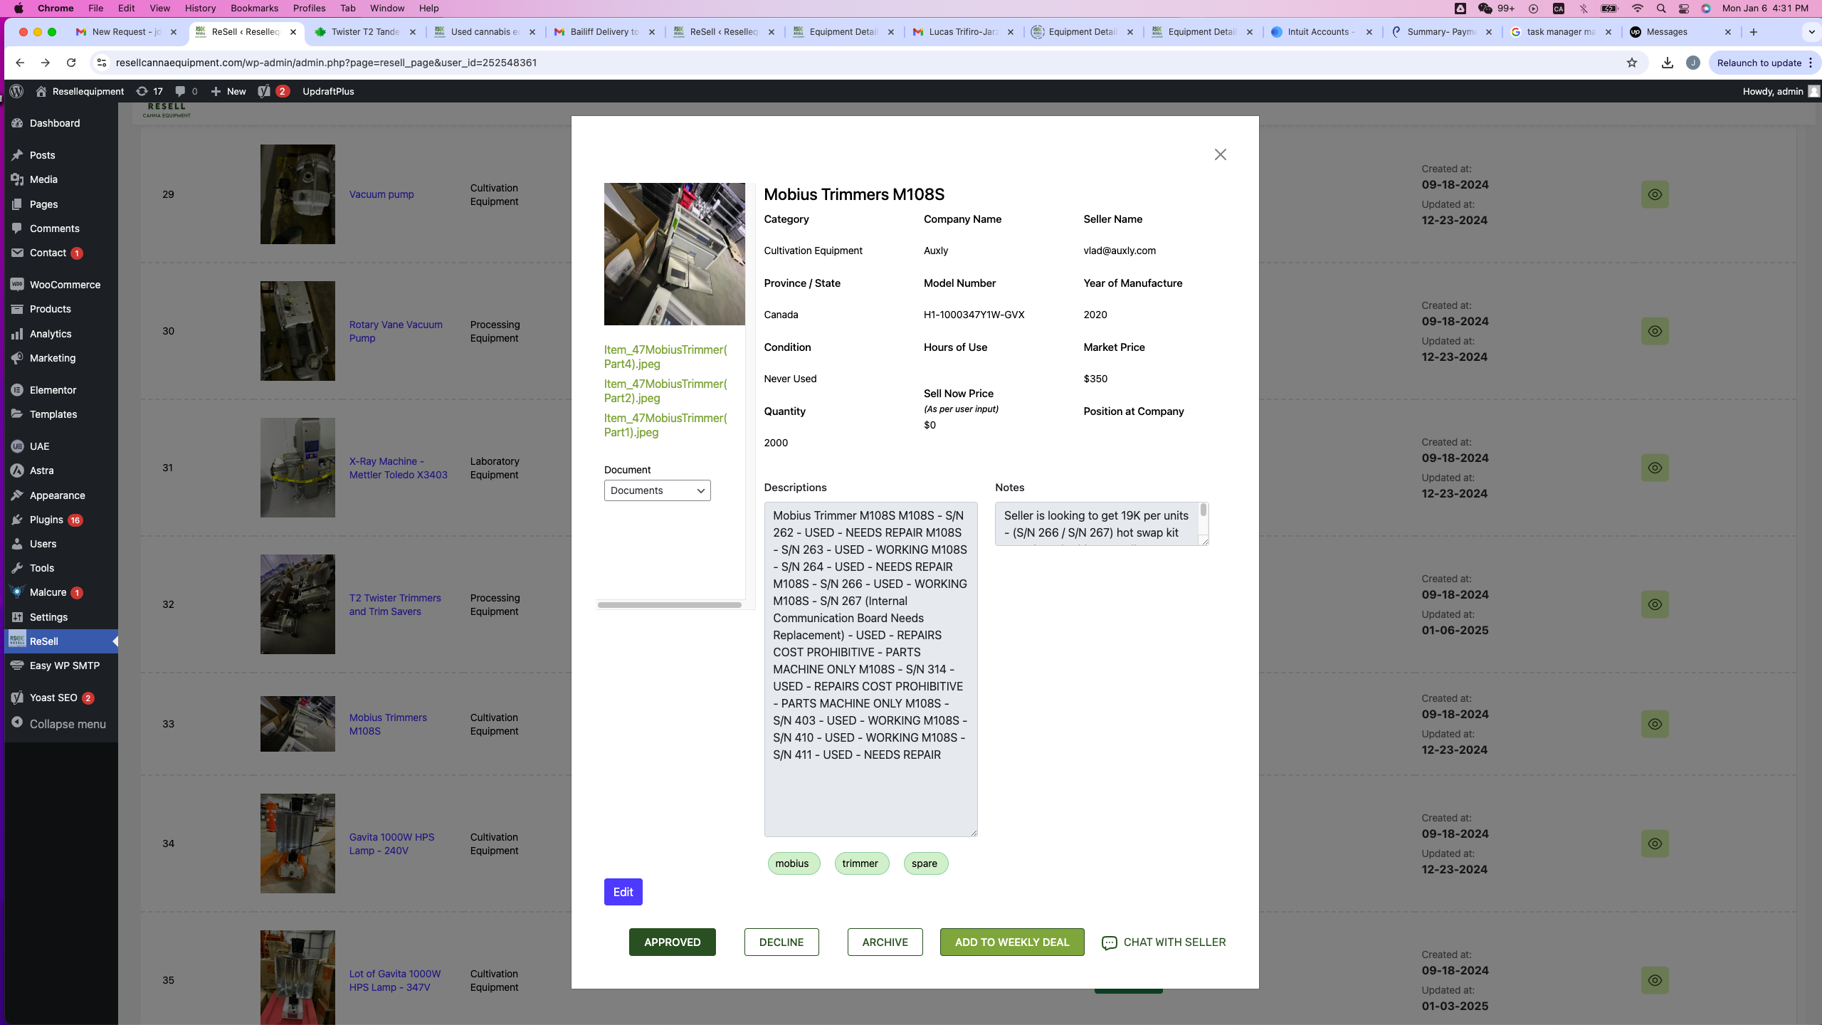The image size is (1822, 1025).
Task: Open Item_47MobiusTrimmer(Part4).jpeg link
Action: click(665, 357)
